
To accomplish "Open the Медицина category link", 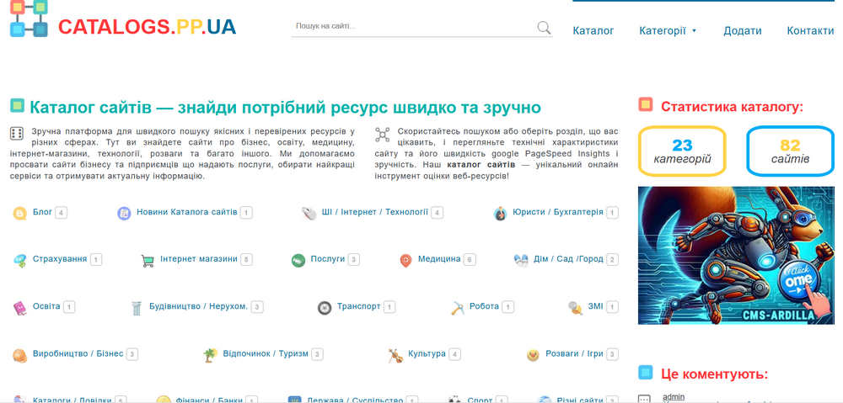I will [439, 258].
